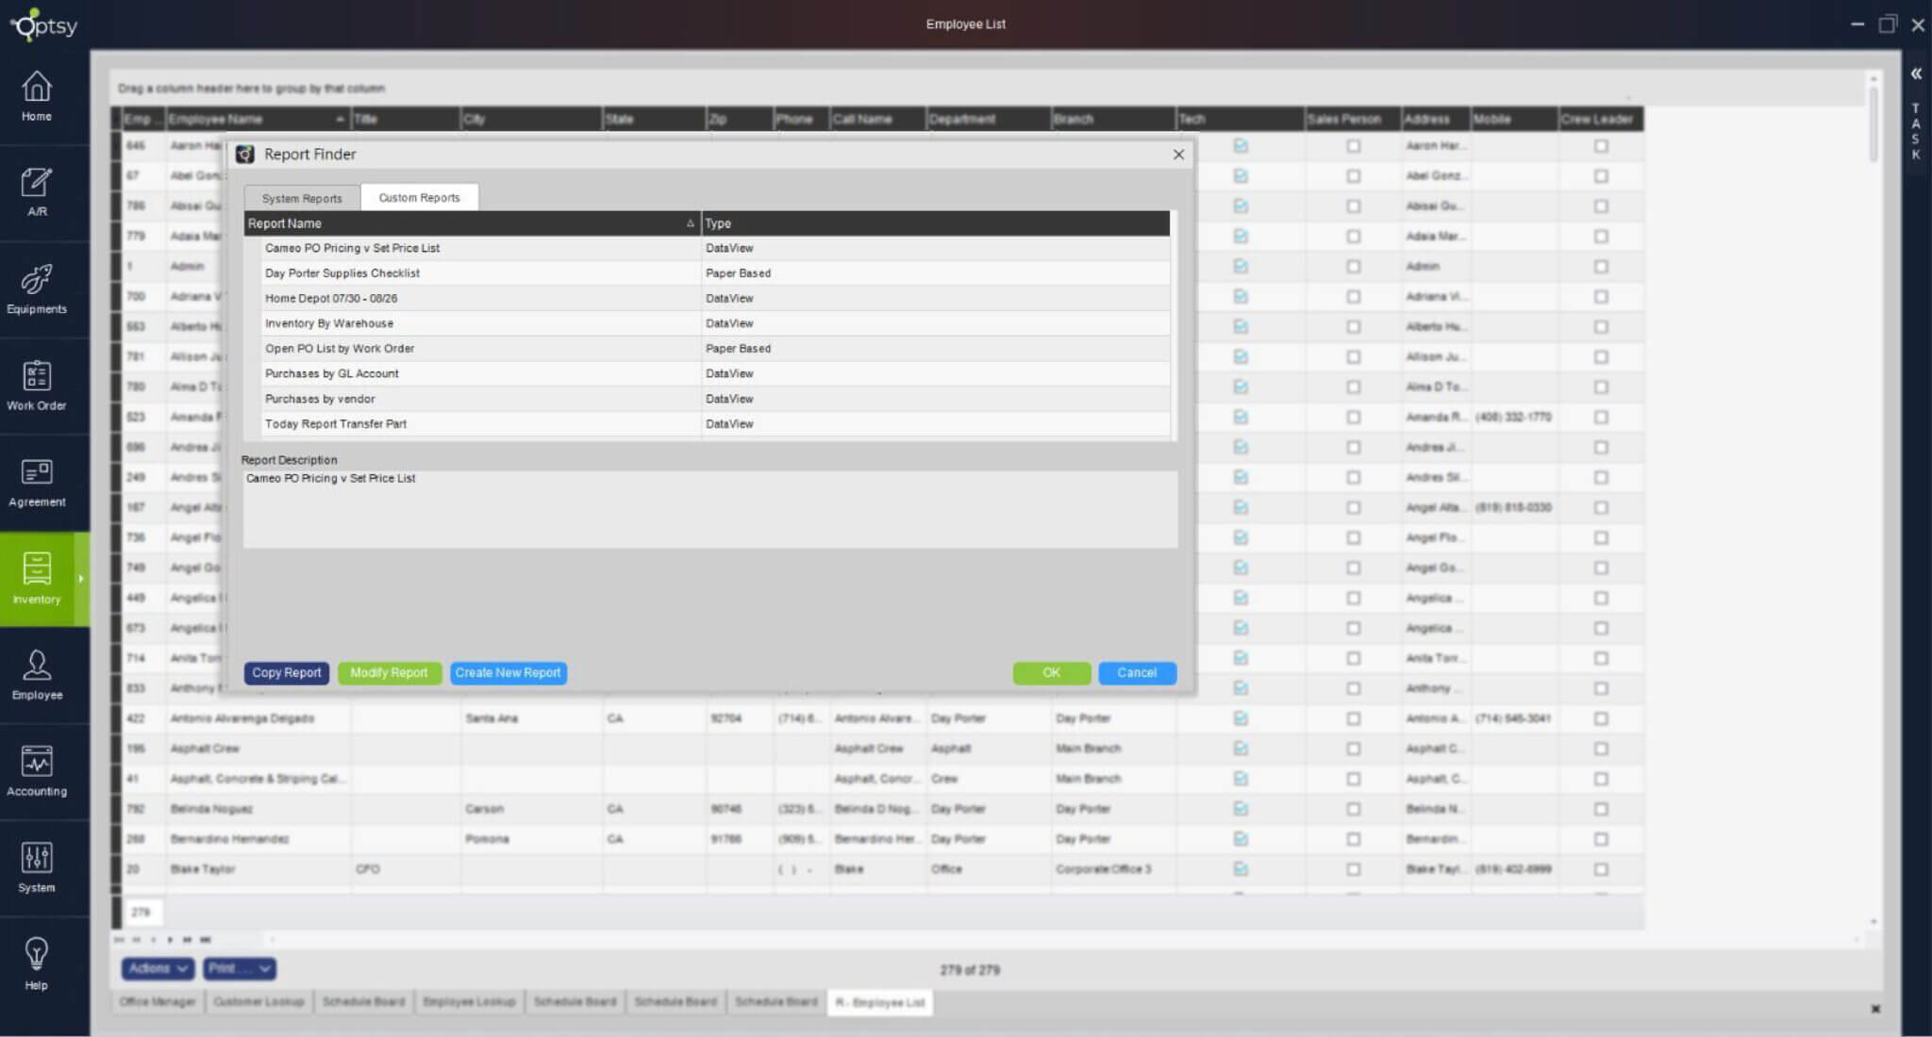The height and width of the screenshot is (1037, 1932).
Task: Switch to Custom Reports tab
Action: [x=420, y=197]
